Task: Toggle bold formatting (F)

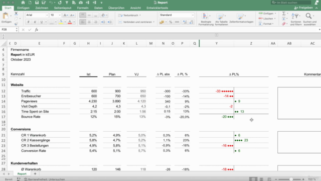Action: pos(29,22)
